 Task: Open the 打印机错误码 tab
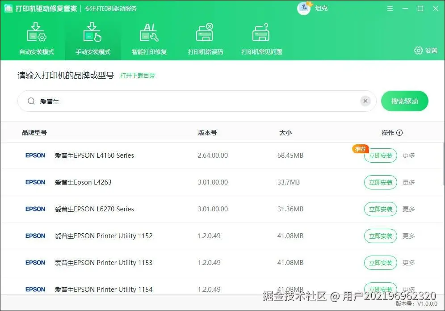pyautogui.click(x=205, y=38)
